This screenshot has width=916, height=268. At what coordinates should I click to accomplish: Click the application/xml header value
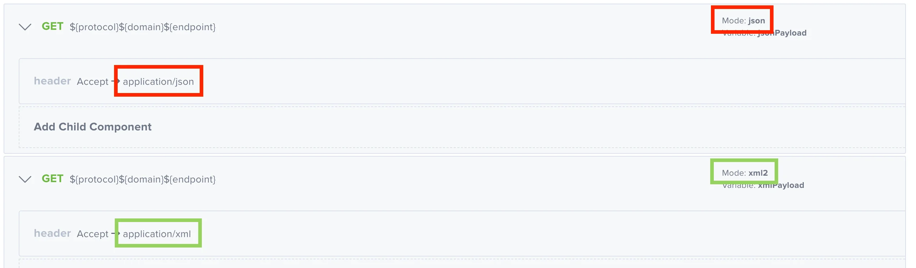click(157, 234)
